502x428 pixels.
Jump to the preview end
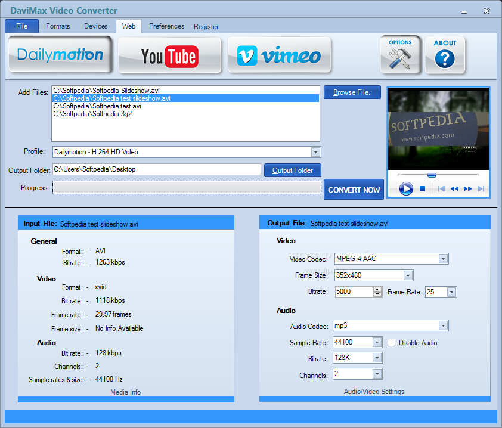coord(481,188)
